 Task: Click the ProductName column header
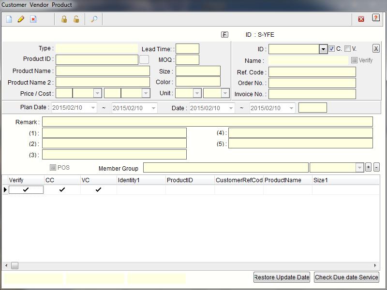[x=288, y=180]
